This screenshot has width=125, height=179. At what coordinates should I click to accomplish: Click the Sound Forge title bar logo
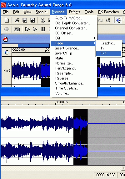click(x=4, y=5)
